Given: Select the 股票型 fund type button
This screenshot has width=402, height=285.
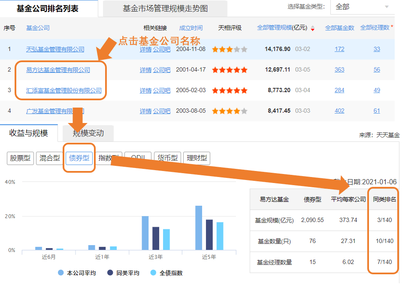Looking at the screenshot, I should click(x=20, y=158).
